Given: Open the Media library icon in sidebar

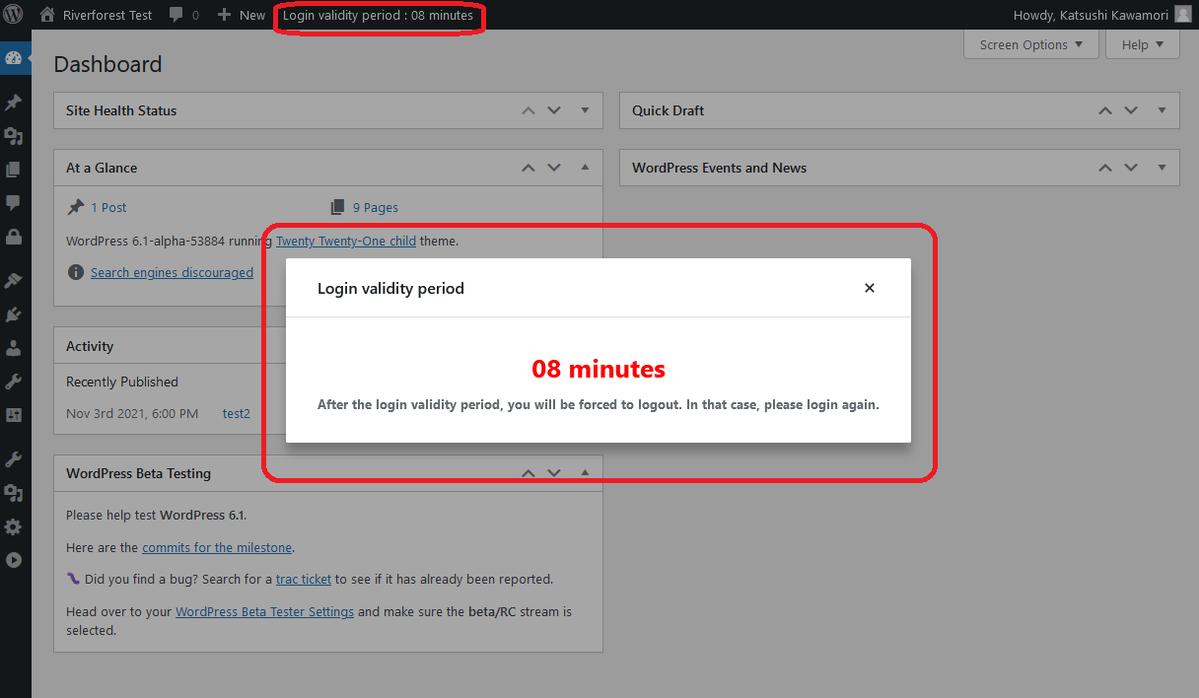Looking at the screenshot, I should click(x=15, y=135).
